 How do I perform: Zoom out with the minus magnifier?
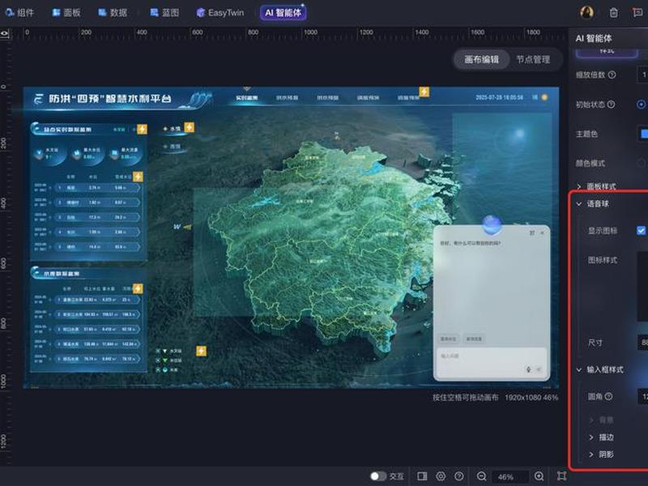[x=481, y=476]
